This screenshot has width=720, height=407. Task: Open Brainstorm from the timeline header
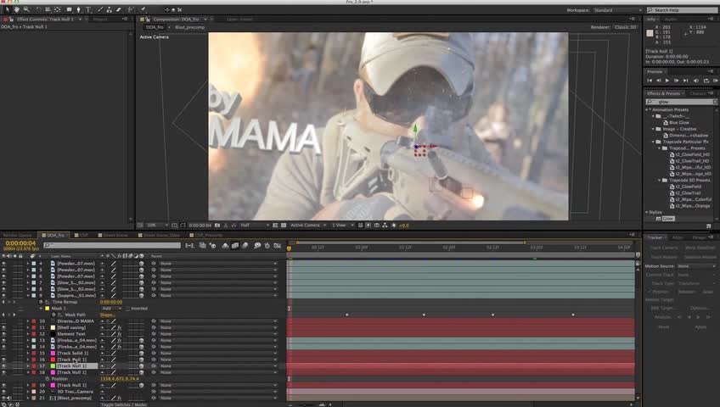tap(257, 246)
